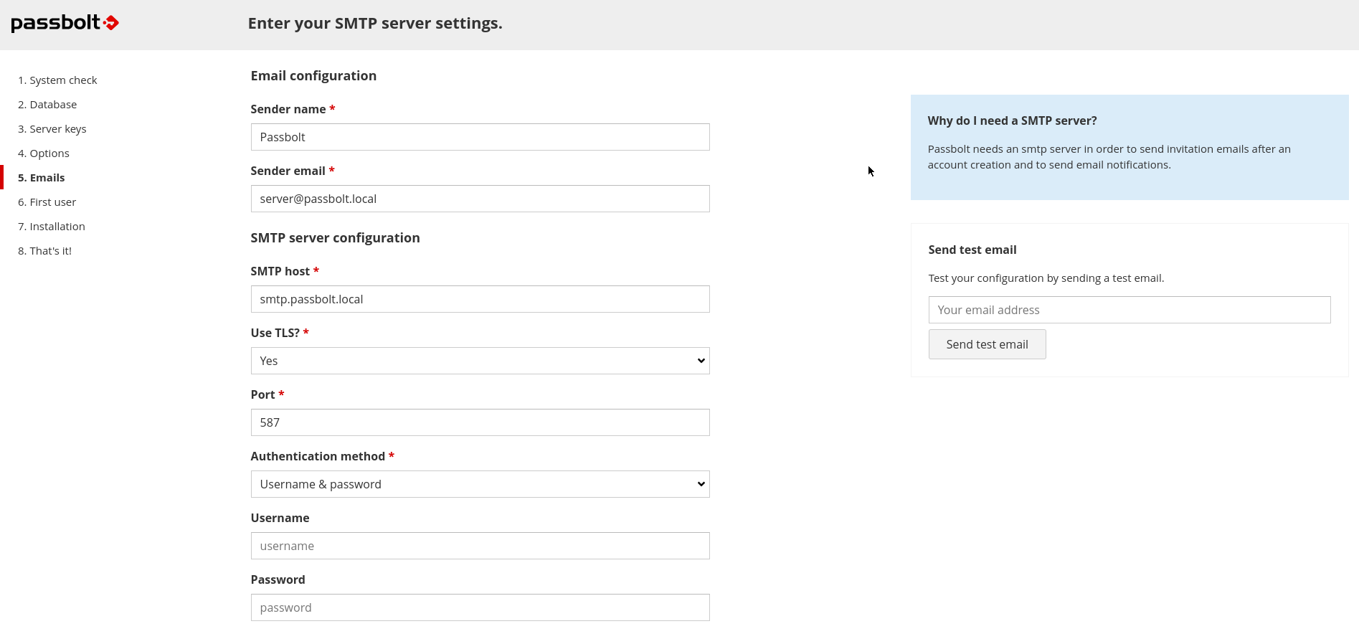Click the 'Sender name' label
1359x639 pixels.
(288, 109)
